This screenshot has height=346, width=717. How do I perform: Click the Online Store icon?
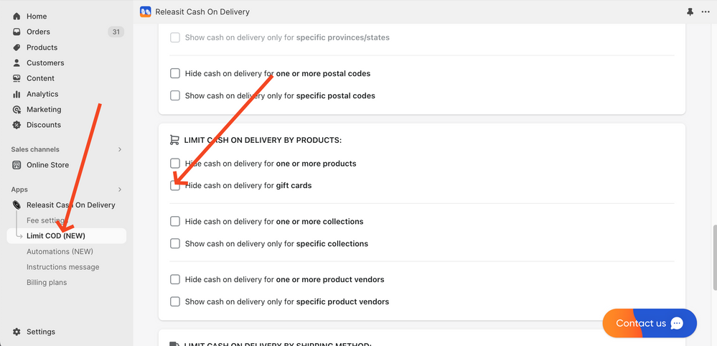click(x=17, y=165)
